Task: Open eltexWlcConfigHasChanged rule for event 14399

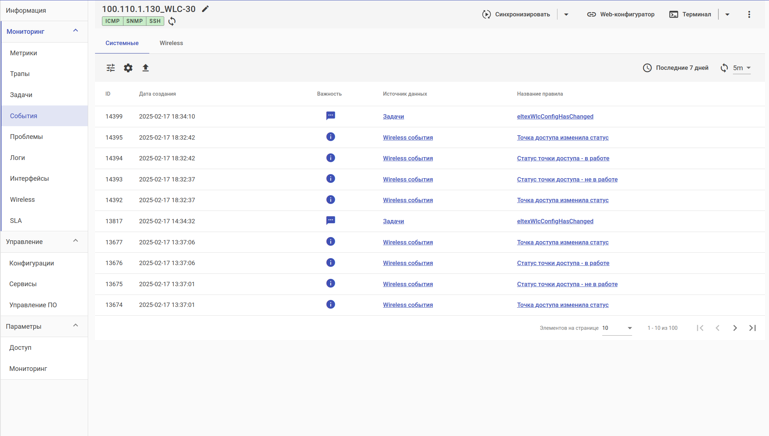Action: click(555, 117)
